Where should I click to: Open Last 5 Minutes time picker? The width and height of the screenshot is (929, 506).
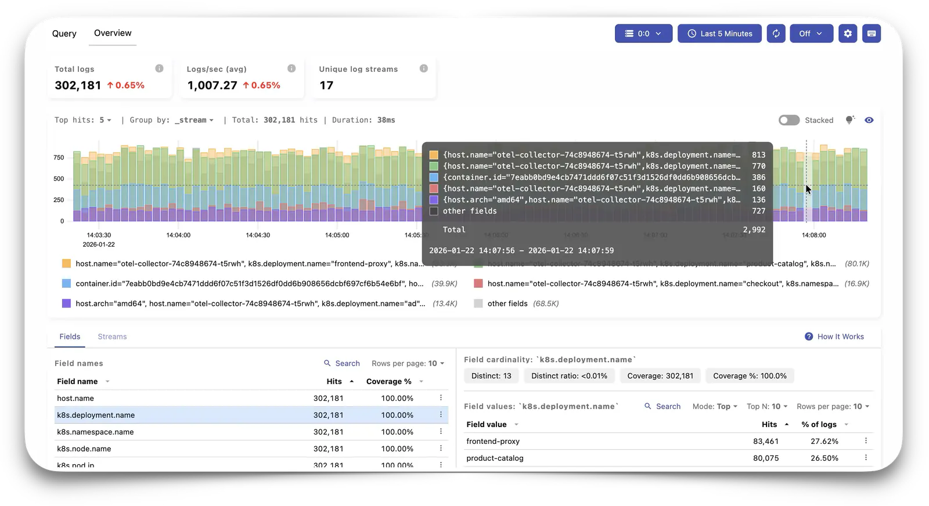pyautogui.click(x=719, y=34)
